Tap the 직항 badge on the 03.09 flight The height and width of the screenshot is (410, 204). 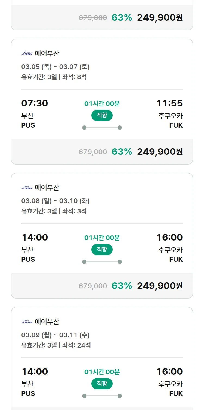point(102,384)
